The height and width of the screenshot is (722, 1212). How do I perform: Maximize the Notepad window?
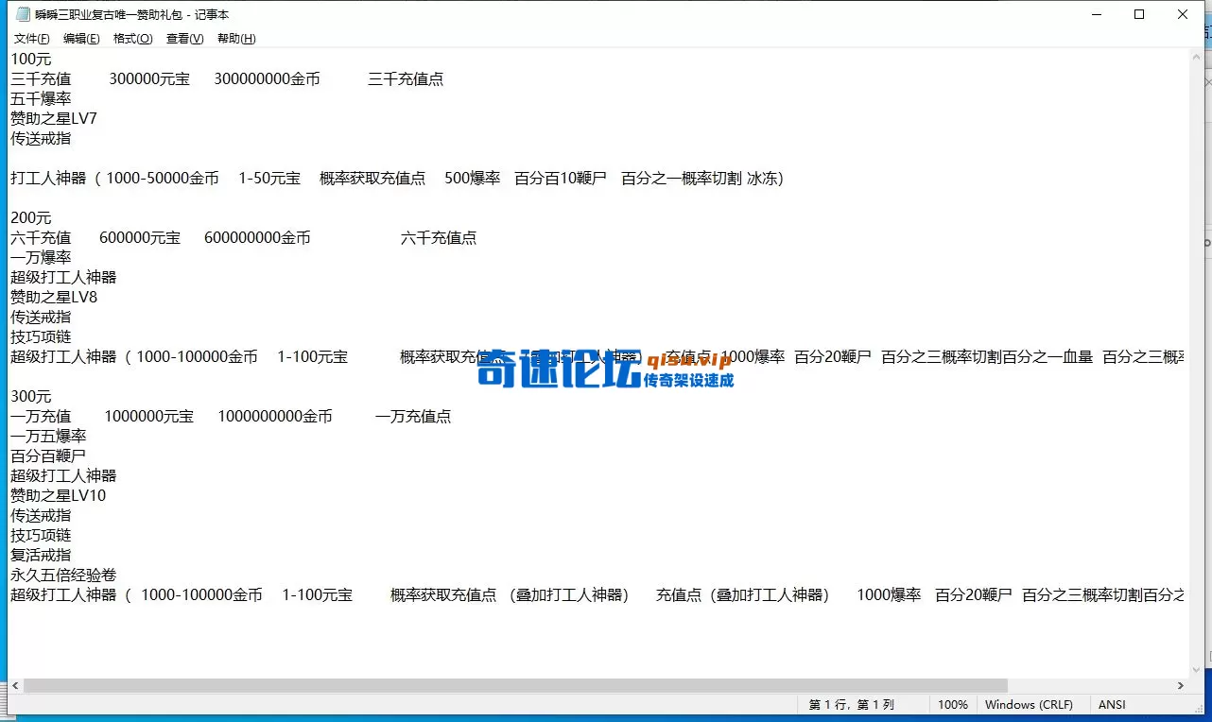[1139, 14]
